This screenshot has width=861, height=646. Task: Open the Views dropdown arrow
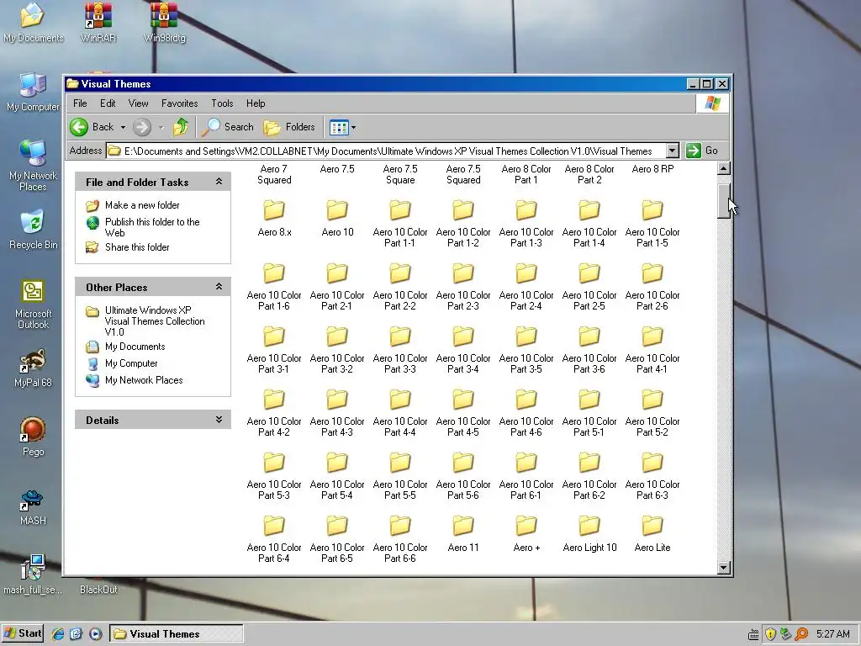point(353,128)
